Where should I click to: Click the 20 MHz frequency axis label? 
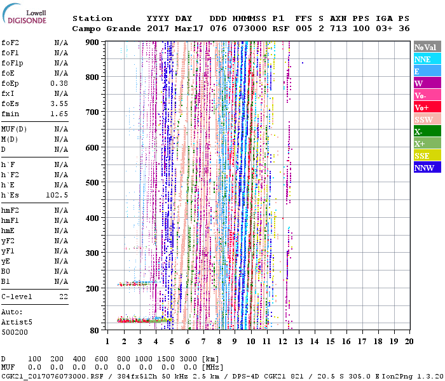point(409,342)
